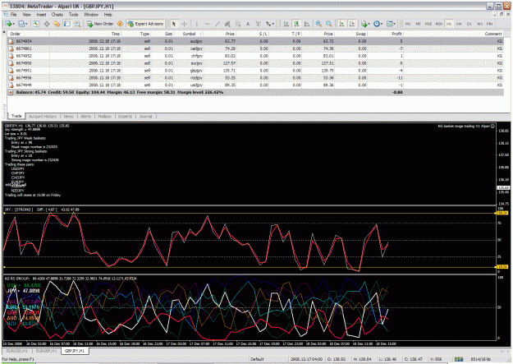This screenshot has height=364, width=513.
Task: Close the Terminal panel
Action: pyautogui.click(x=4, y=32)
